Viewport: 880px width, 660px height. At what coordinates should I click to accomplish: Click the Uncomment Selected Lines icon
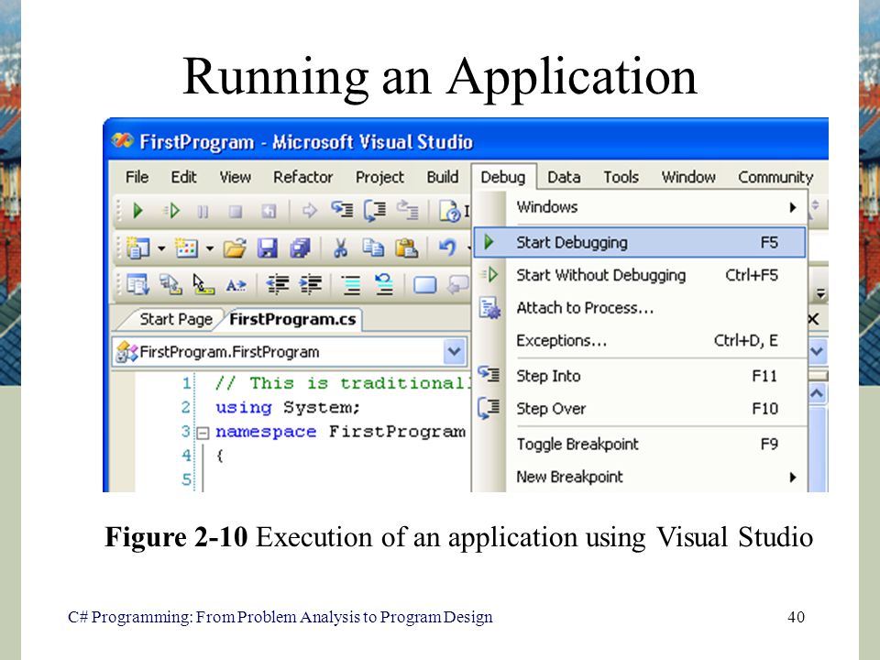[x=384, y=284]
